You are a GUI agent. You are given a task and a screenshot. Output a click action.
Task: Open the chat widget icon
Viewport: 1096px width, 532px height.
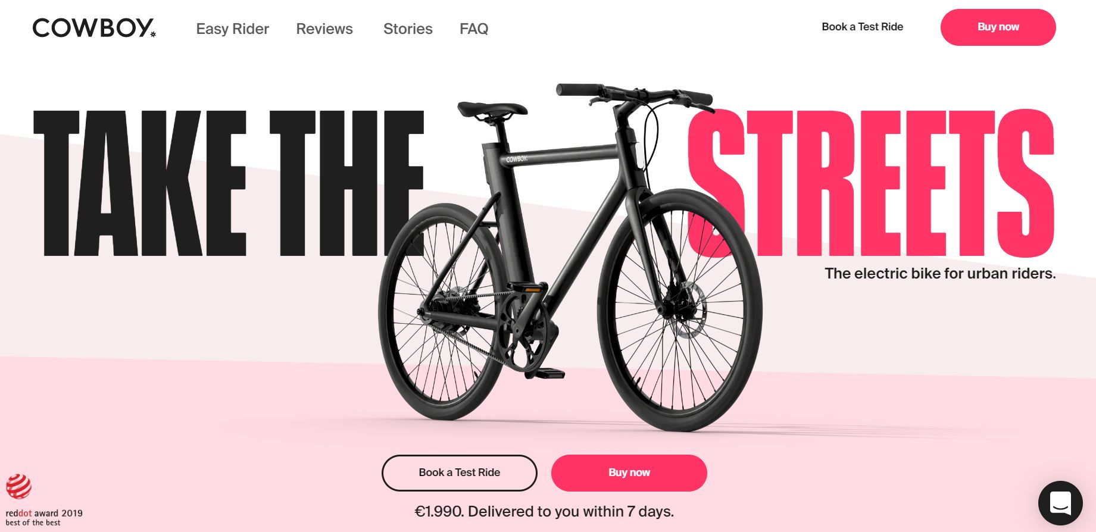[x=1060, y=503]
